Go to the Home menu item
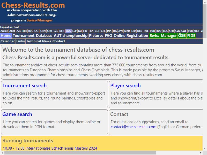This screenshot has height=155, width=207. pos(6,36)
